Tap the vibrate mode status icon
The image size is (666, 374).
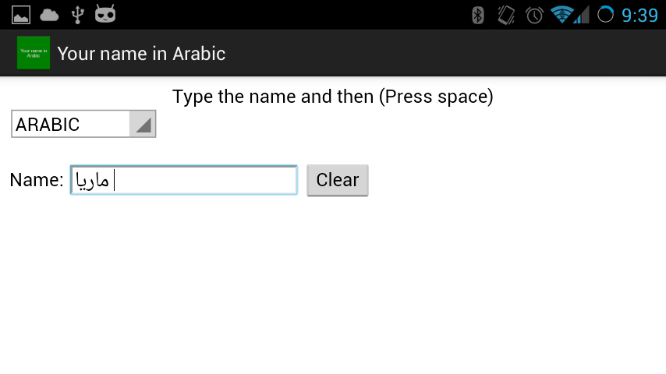[x=506, y=15]
